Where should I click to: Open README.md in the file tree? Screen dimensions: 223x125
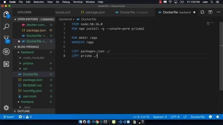[34, 85]
